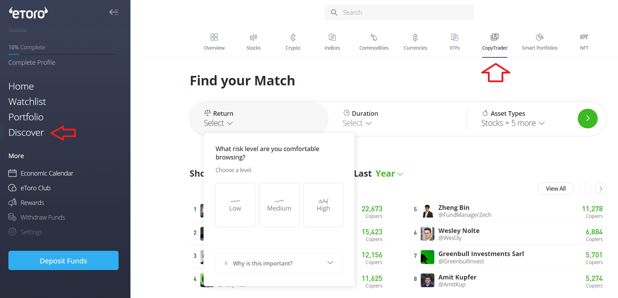Collapse sidebar with the arrow icon
Viewport: 618px width, 298px height.
[114, 12]
